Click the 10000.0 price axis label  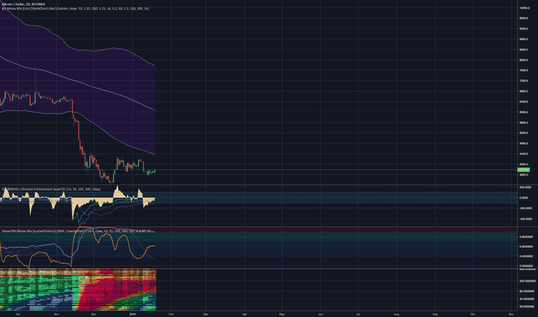click(x=524, y=8)
